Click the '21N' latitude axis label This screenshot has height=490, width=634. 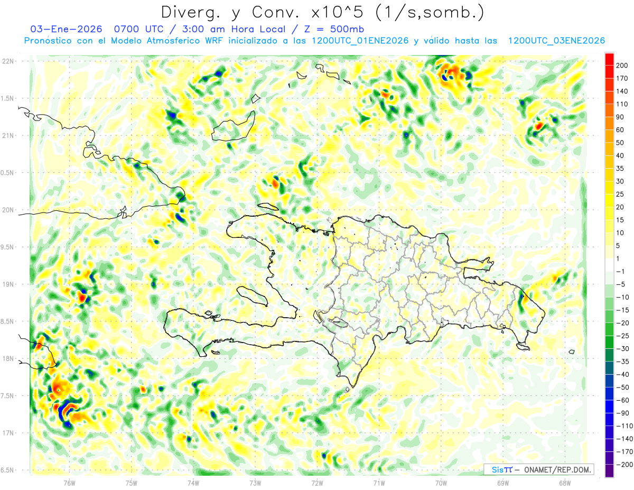coord(8,136)
